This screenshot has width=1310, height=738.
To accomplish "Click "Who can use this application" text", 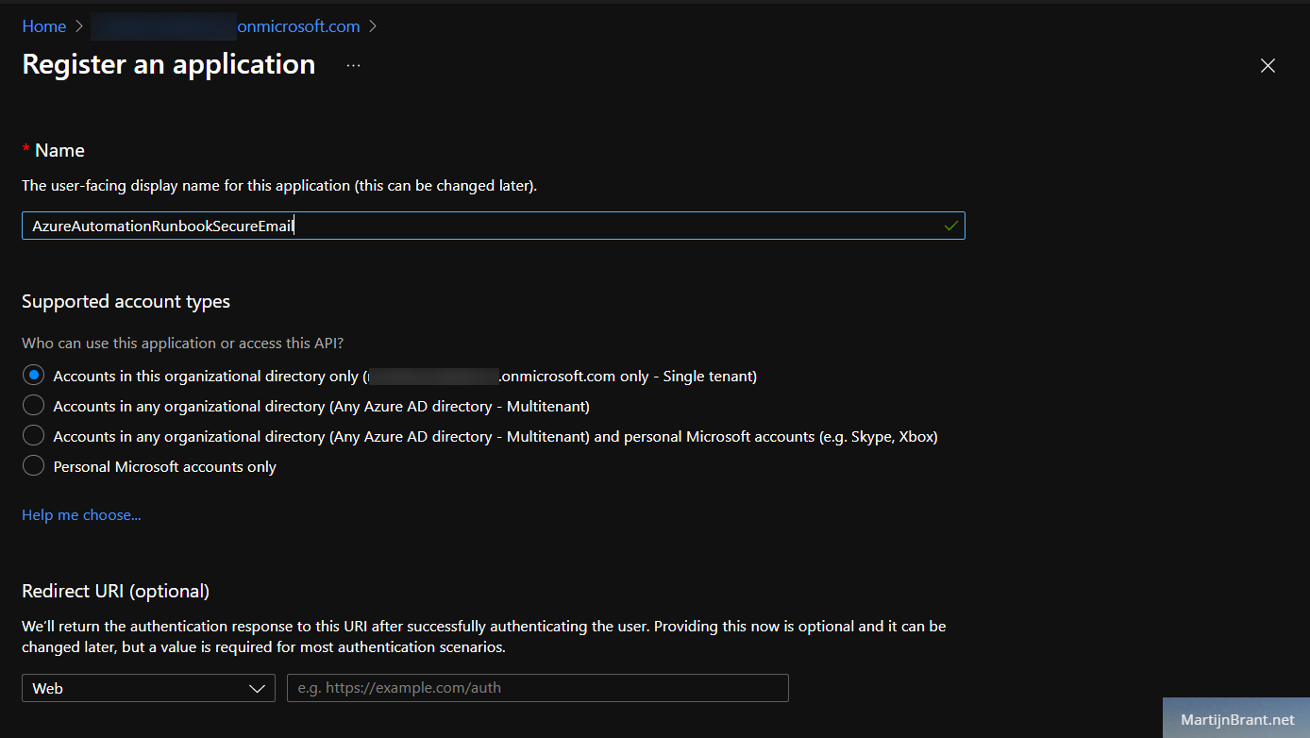I will coord(183,344).
